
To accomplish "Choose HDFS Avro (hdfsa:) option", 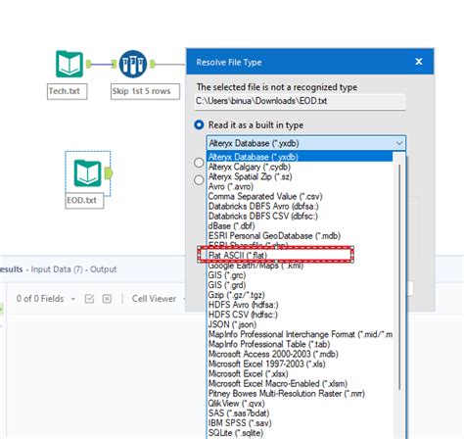I will click(x=300, y=305).
